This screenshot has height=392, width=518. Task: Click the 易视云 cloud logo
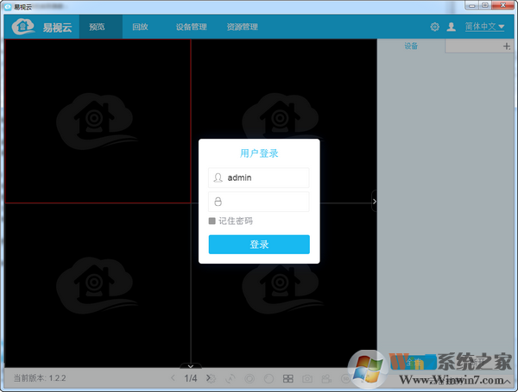pyautogui.click(x=23, y=27)
